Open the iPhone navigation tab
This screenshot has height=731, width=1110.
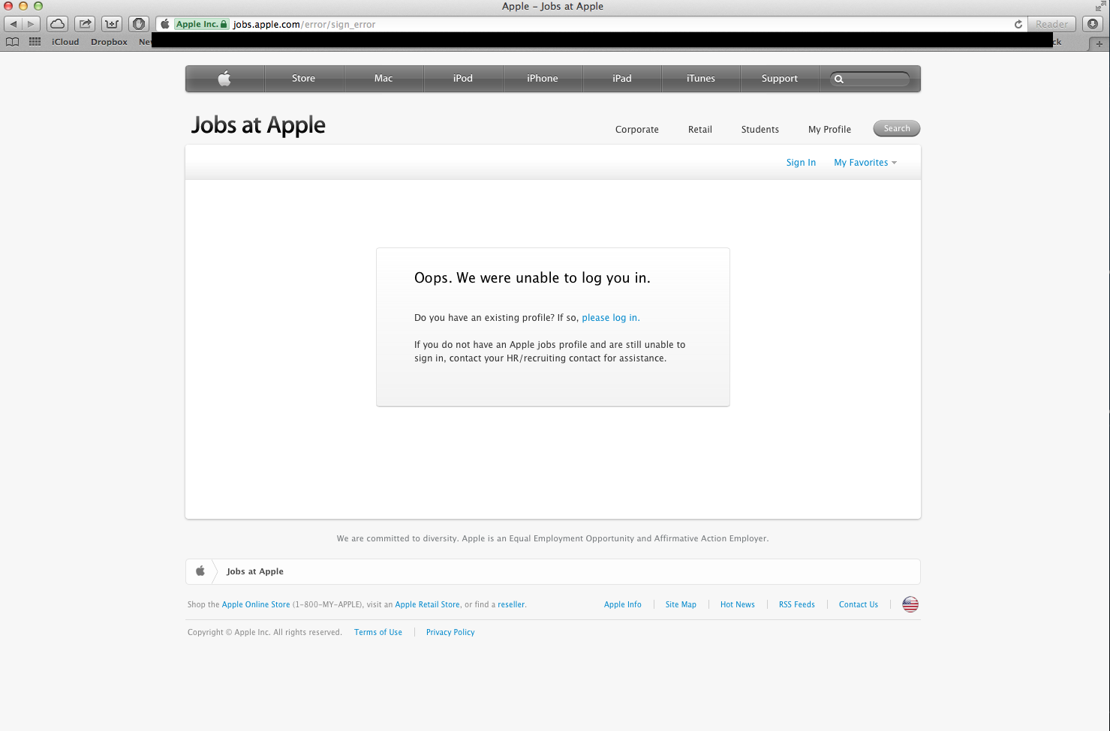[543, 78]
